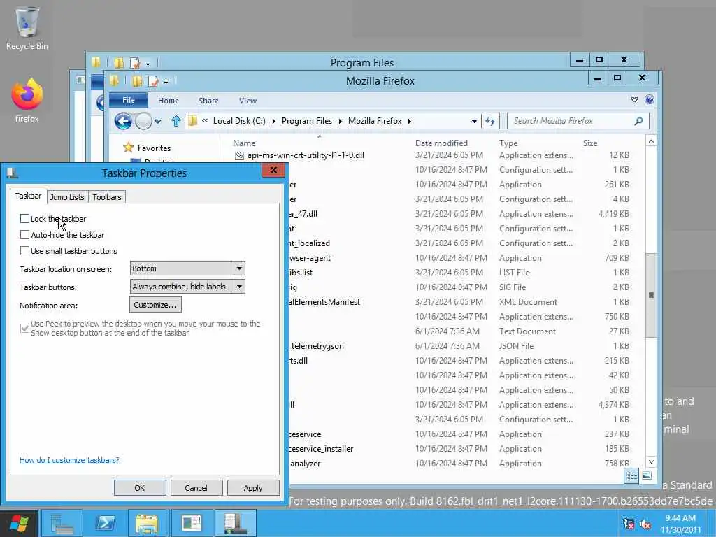Click the network status icon in the system tray
The image size is (716, 537).
(x=629, y=524)
